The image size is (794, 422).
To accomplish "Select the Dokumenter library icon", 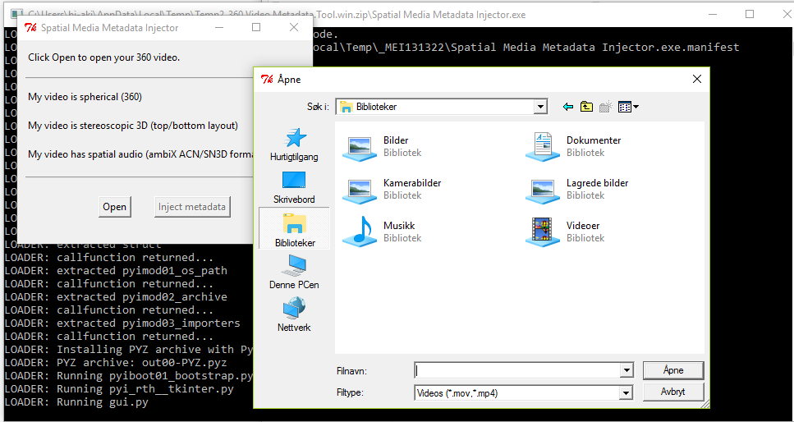I will pos(542,146).
